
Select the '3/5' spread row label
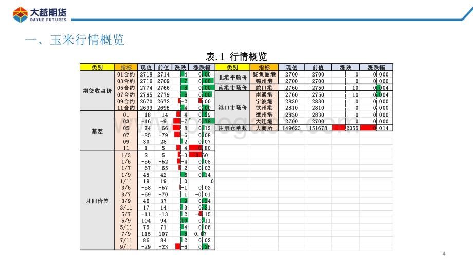[126, 188]
